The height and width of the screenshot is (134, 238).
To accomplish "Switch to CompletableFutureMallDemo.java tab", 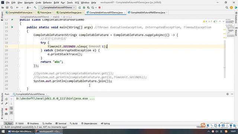I will 148,12.
